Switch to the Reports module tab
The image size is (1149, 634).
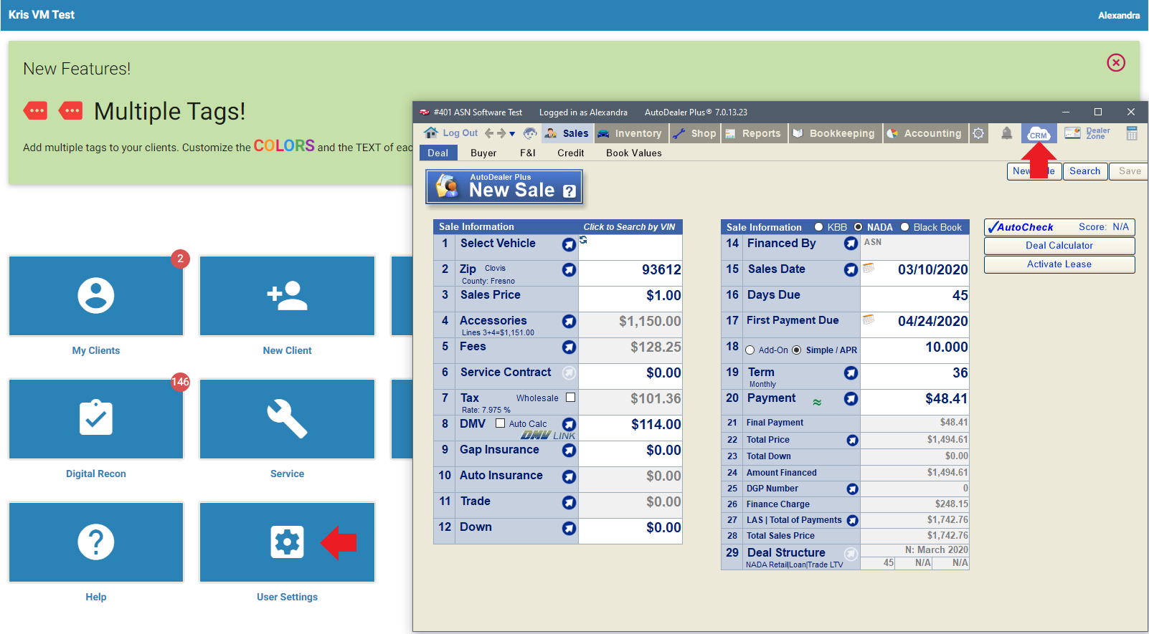tap(754, 133)
